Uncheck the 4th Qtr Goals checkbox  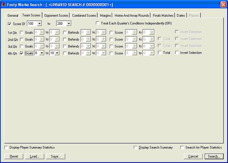tap(22, 53)
